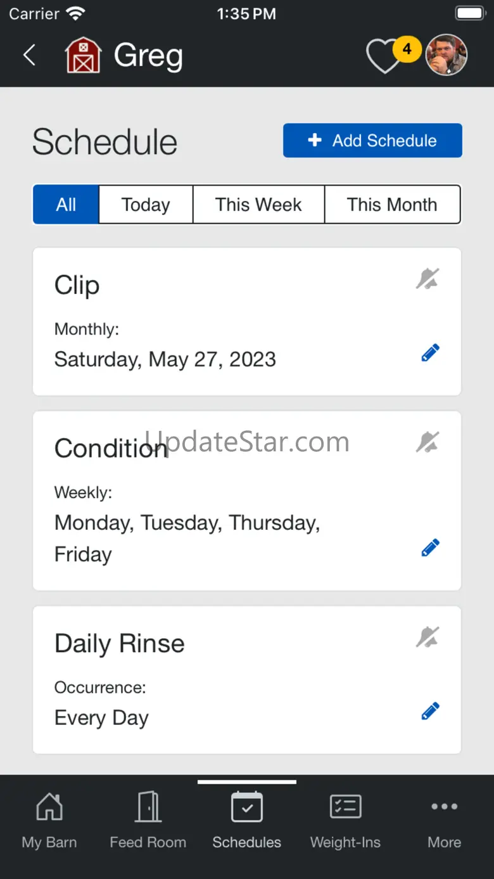This screenshot has width=494, height=879.
Task: Toggle notification bell for Clip
Action: tap(427, 279)
